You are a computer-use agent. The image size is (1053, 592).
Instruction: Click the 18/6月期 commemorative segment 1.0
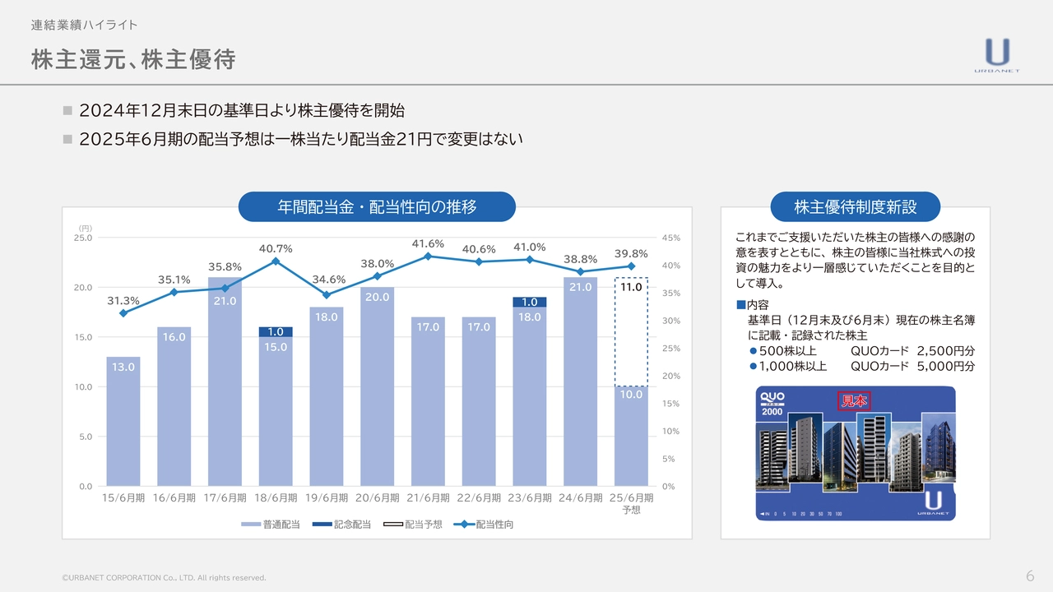click(276, 331)
